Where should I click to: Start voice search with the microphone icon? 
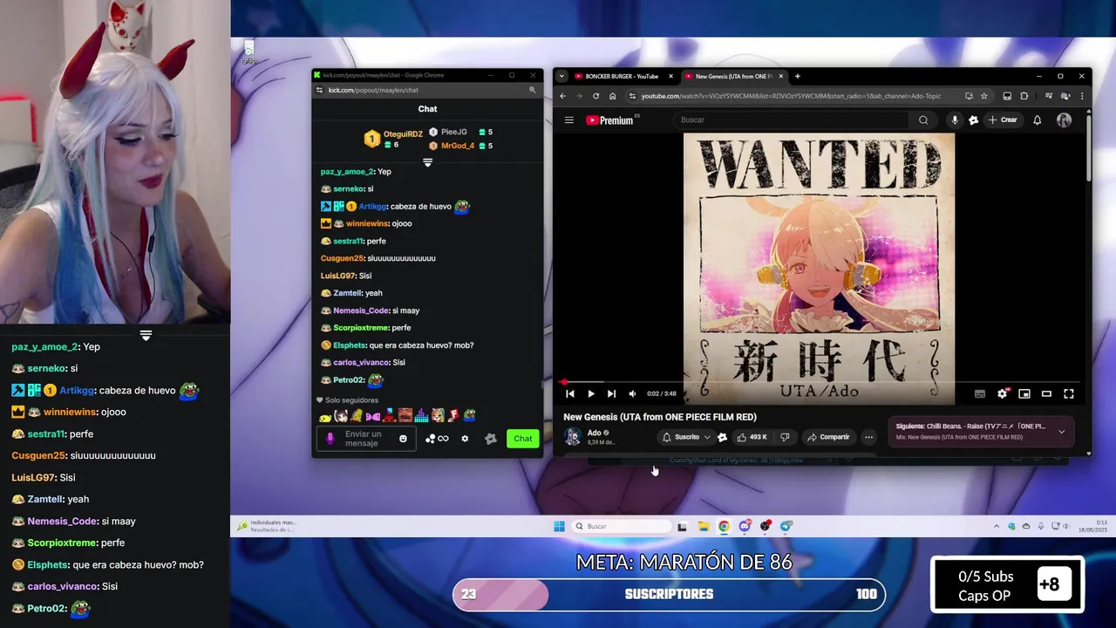[x=955, y=120]
